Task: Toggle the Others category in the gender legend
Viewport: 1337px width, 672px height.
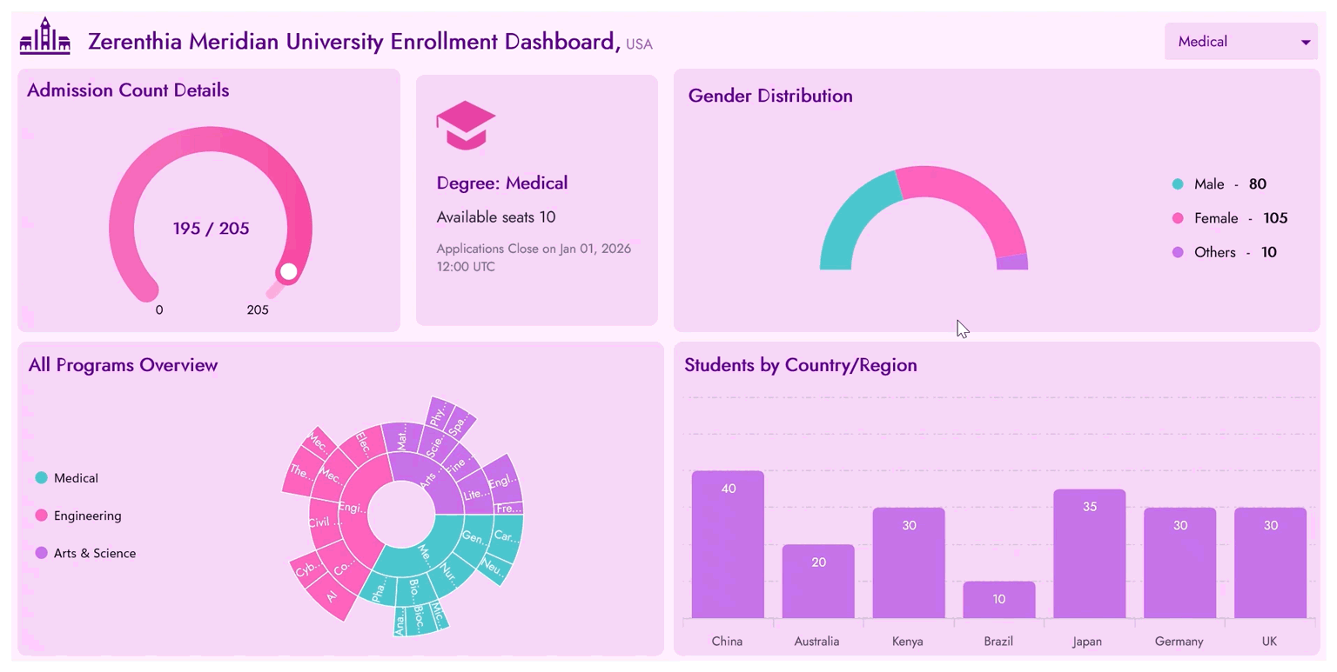Action: click(x=1217, y=252)
